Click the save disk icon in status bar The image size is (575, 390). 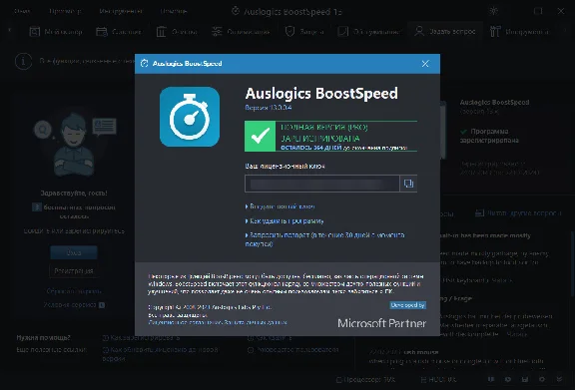[525, 379]
